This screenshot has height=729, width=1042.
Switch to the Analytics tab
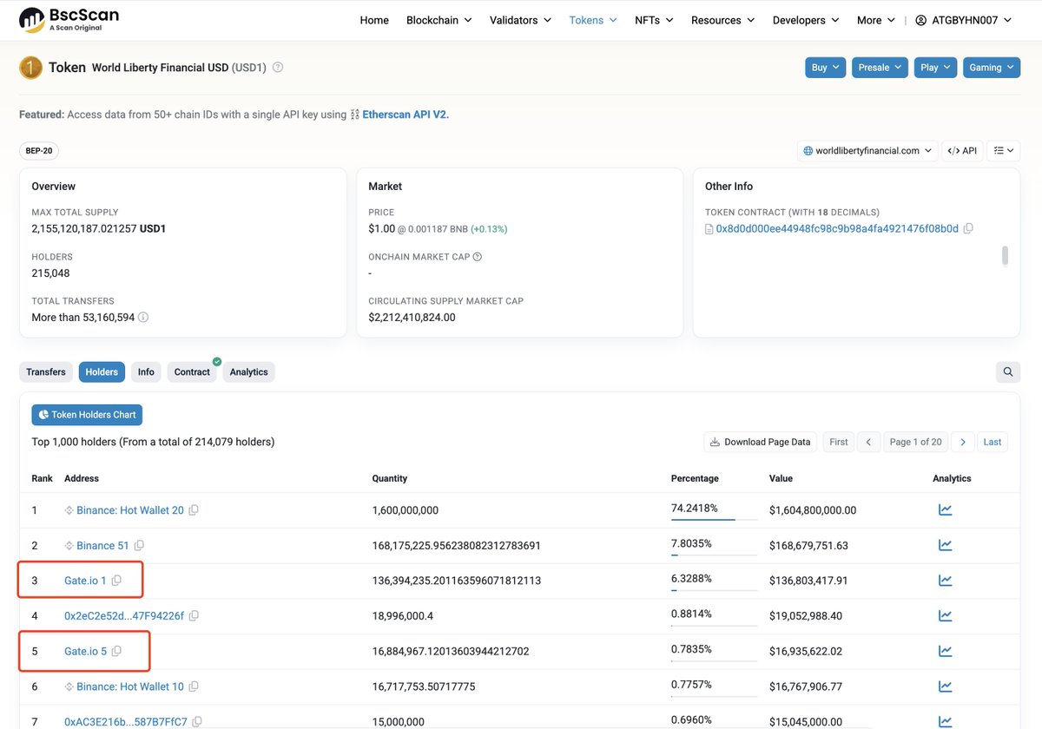pyautogui.click(x=248, y=371)
